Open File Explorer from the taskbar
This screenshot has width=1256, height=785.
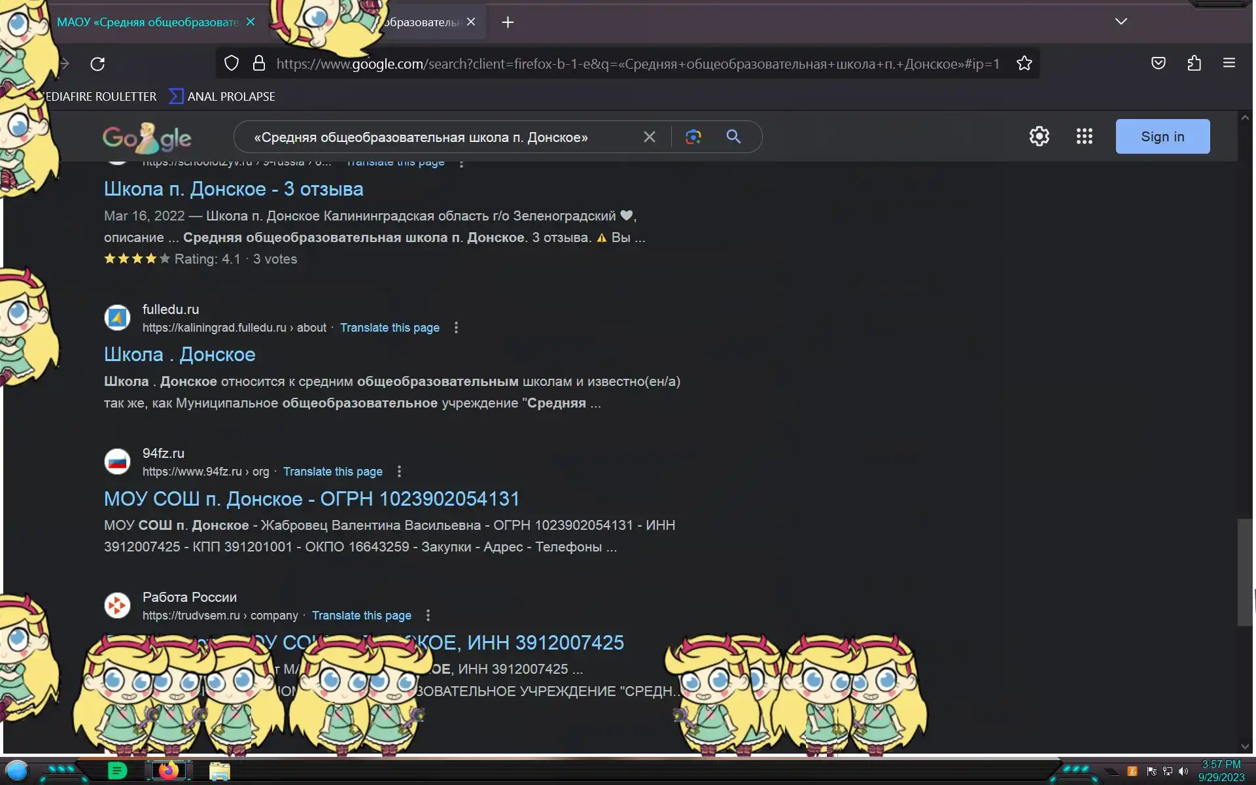(219, 771)
